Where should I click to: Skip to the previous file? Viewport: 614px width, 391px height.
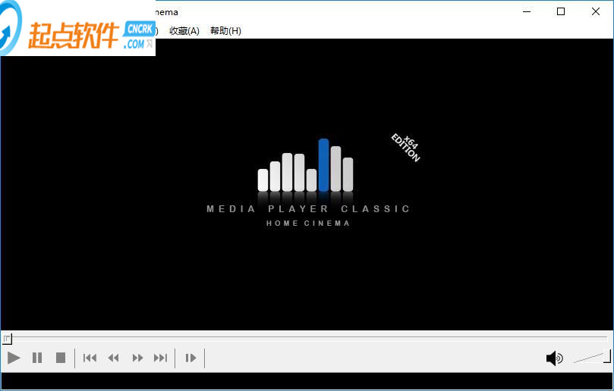coord(90,358)
